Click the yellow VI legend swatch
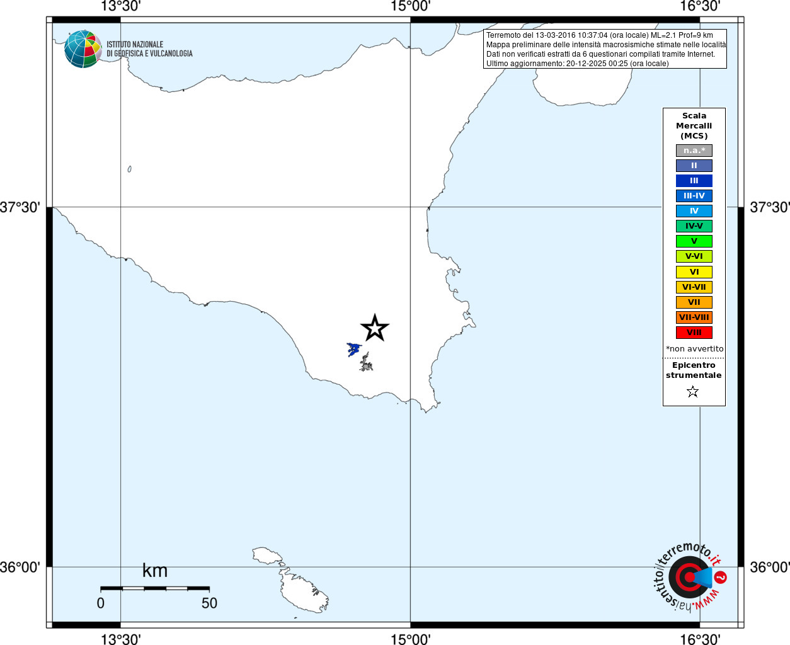 [694, 272]
